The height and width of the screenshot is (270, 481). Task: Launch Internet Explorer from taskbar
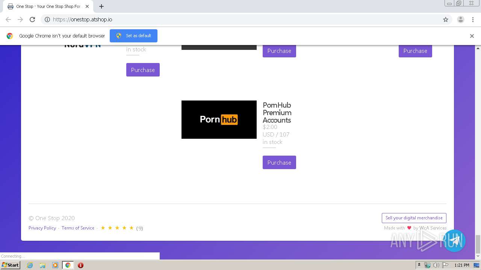point(30,265)
